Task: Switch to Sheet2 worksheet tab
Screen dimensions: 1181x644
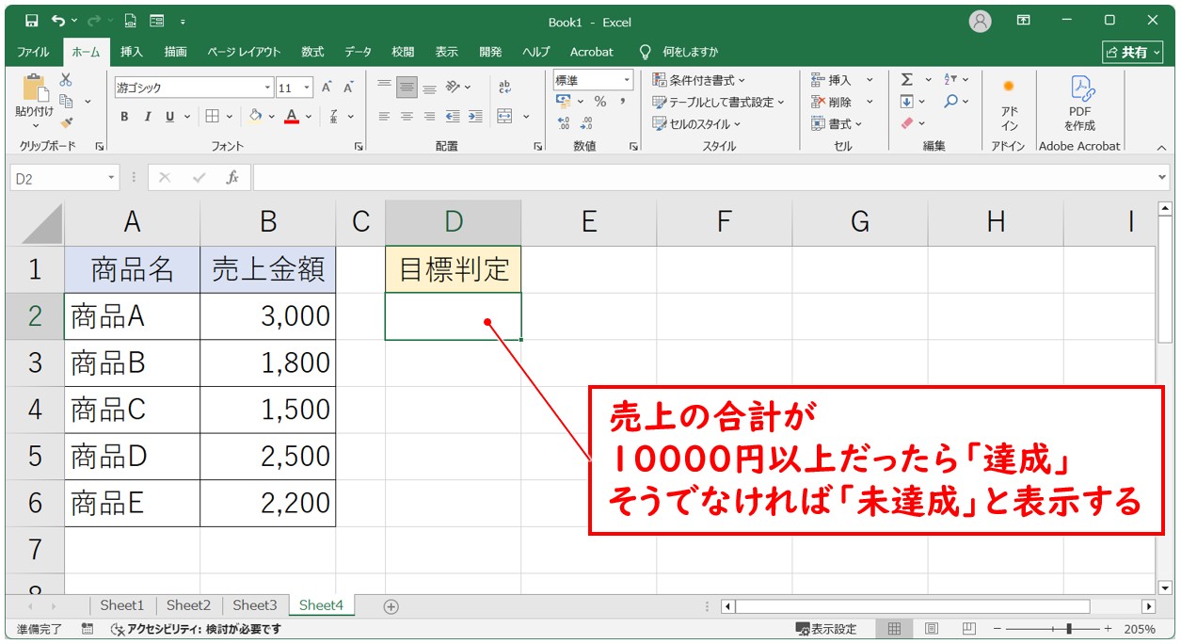Action: coord(188,605)
